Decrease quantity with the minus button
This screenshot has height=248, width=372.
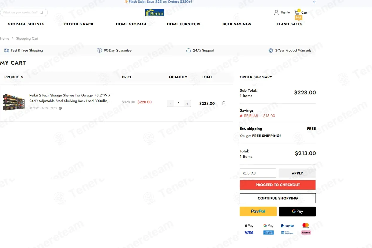pyautogui.click(x=170, y=104)
